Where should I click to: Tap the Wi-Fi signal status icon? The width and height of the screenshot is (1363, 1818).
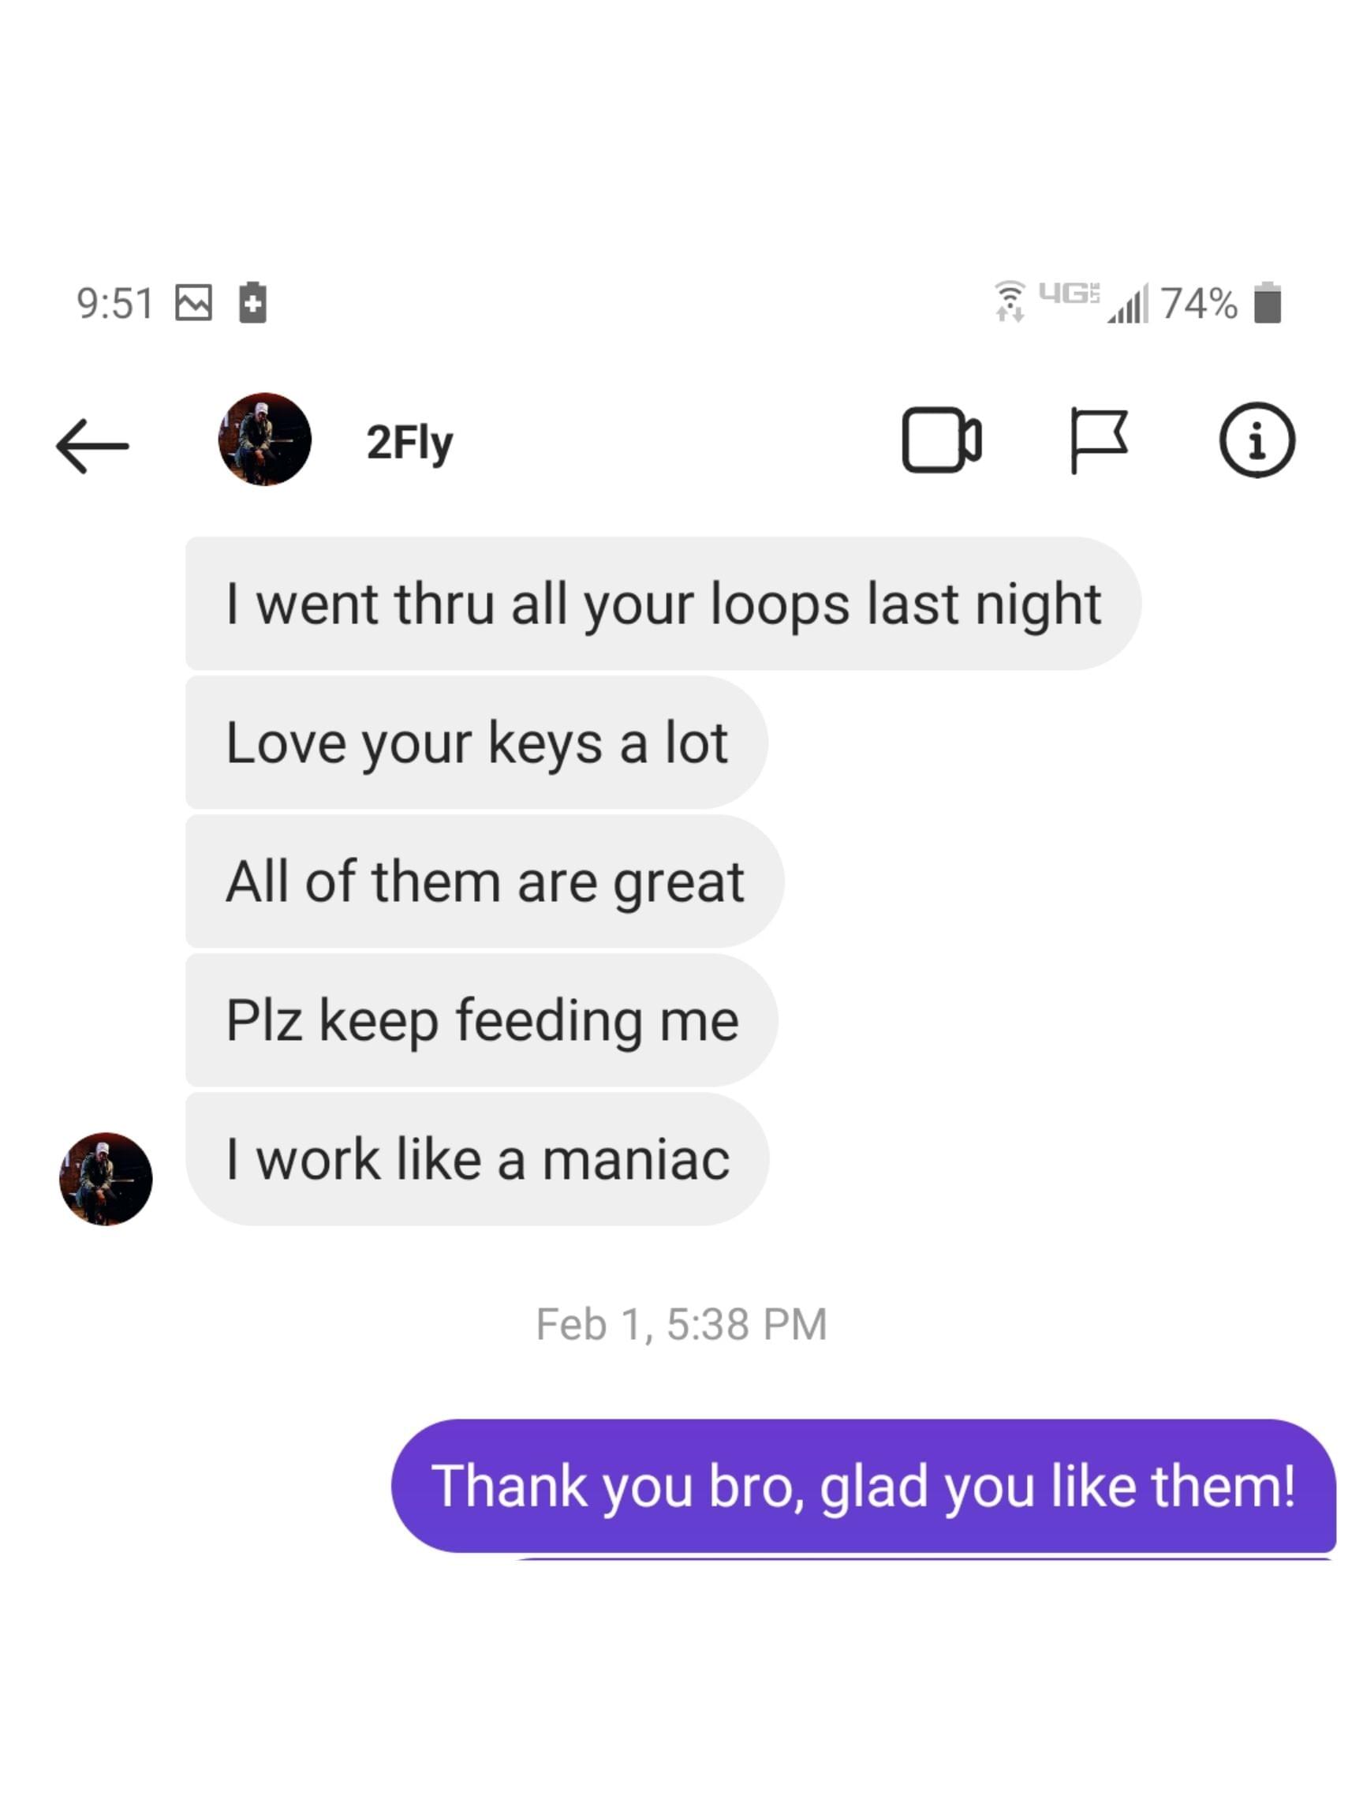[1010, 301]
